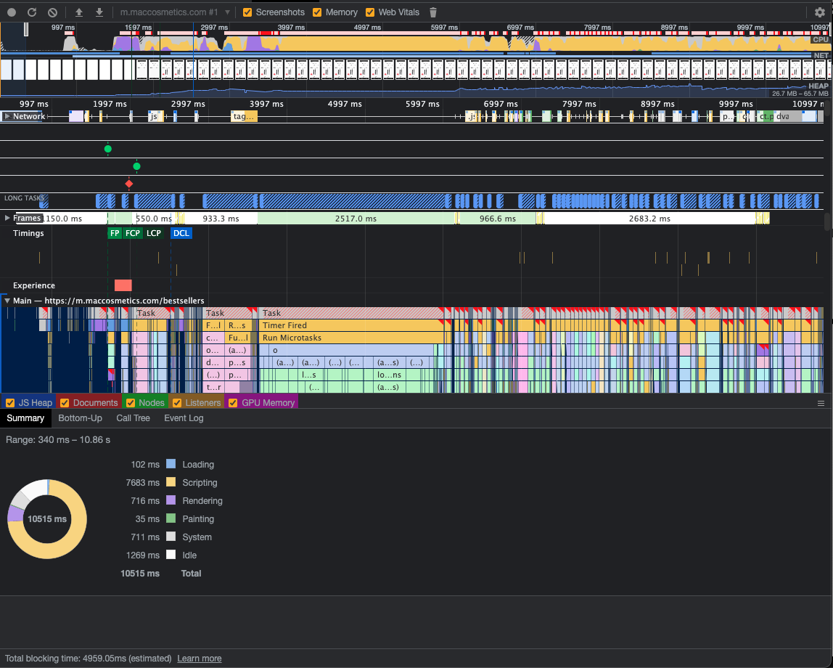The image size is (833, 668).
Task: Click the 550.0 ms frame
Action: tap(152, 219)
